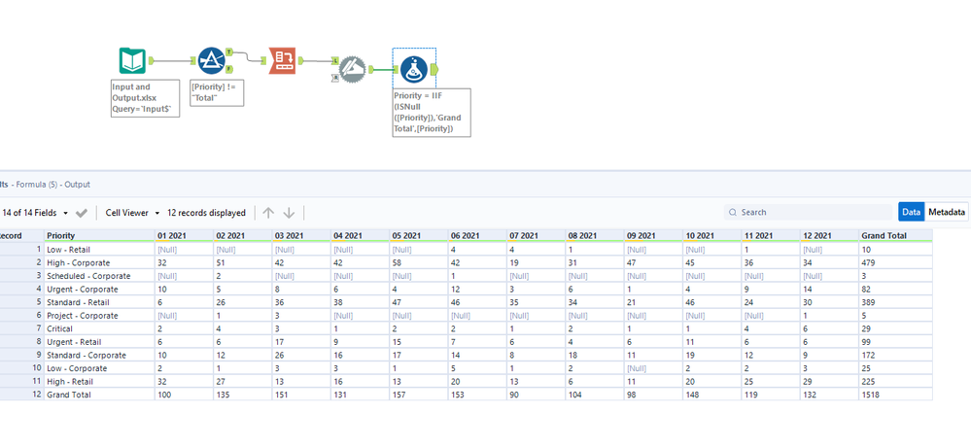Select the Input Data tool icon
Screen dimensions: 971x447
coord(132,61)
